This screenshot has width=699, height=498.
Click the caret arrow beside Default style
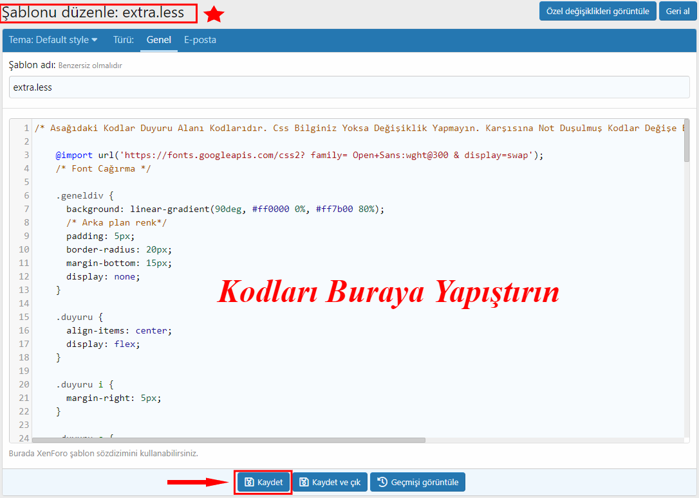[x=95, y=40]
